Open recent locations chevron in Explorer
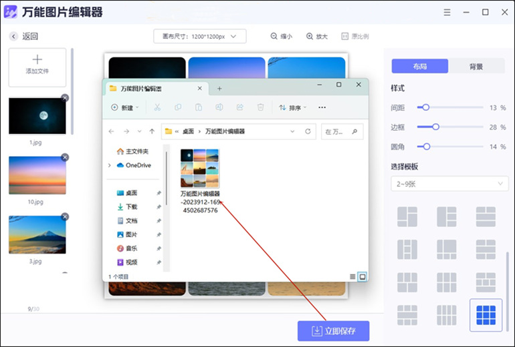This screenshot has height=347, width=515. (x=139, y=131)
